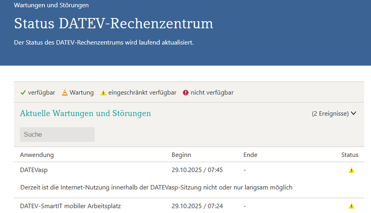Sort by the 'Beginn' column header
Viewport: 371px width, 213px height.
pyautogui.click(x=181, y=155)
